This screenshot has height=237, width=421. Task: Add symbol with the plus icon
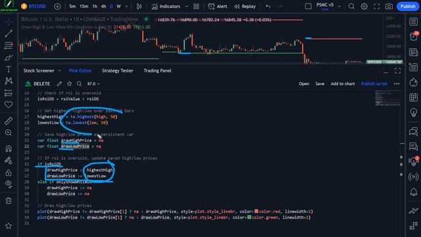pos(57,7)
